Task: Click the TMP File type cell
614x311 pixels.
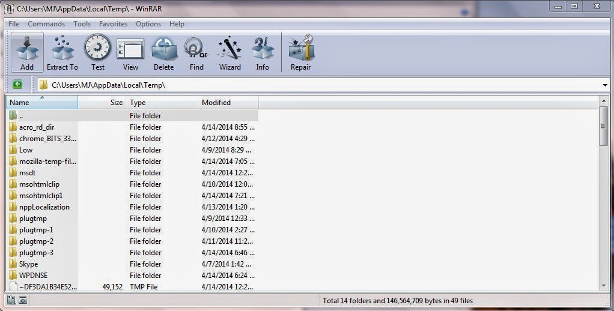Action: 144,287
